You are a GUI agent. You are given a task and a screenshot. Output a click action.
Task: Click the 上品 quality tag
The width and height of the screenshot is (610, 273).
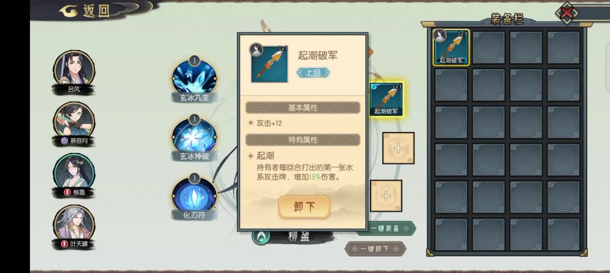point(313,72)
